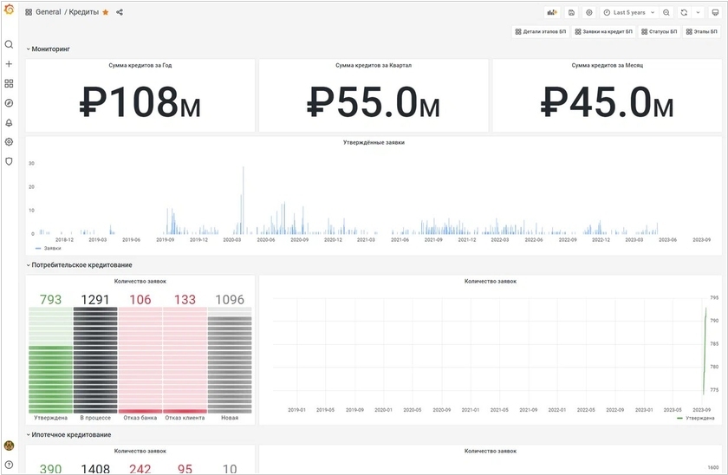Click the Create plus icon in the sidebar

click(x=10, y=64)
